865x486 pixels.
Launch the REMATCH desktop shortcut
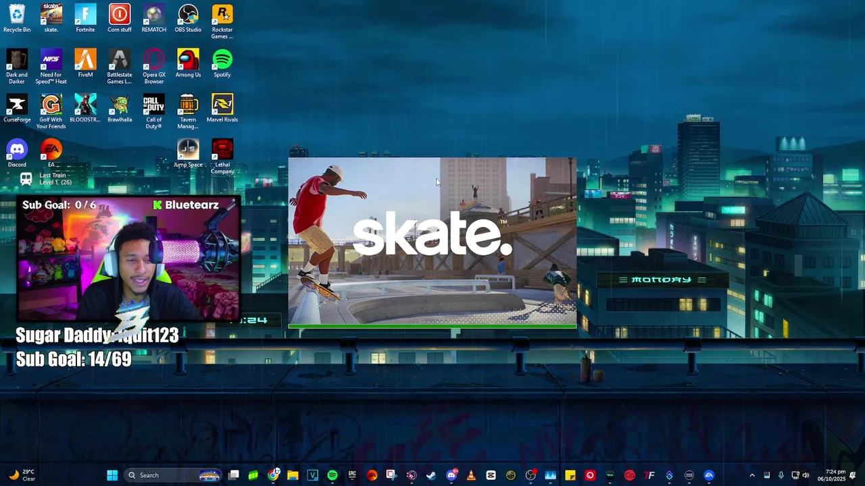coord(154,18)
